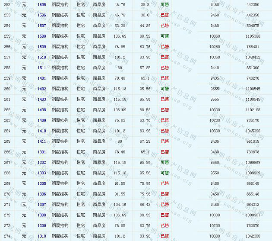The height and width of the screenshot is (241, 272).
Task: Open room number 1308
Action: pyautogui.click(x=42, y=215)
